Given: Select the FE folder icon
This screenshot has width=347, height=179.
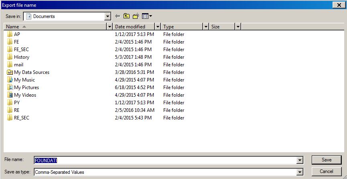Looking at the screenshot, I should pyautogui.click(x=10, y=42).
